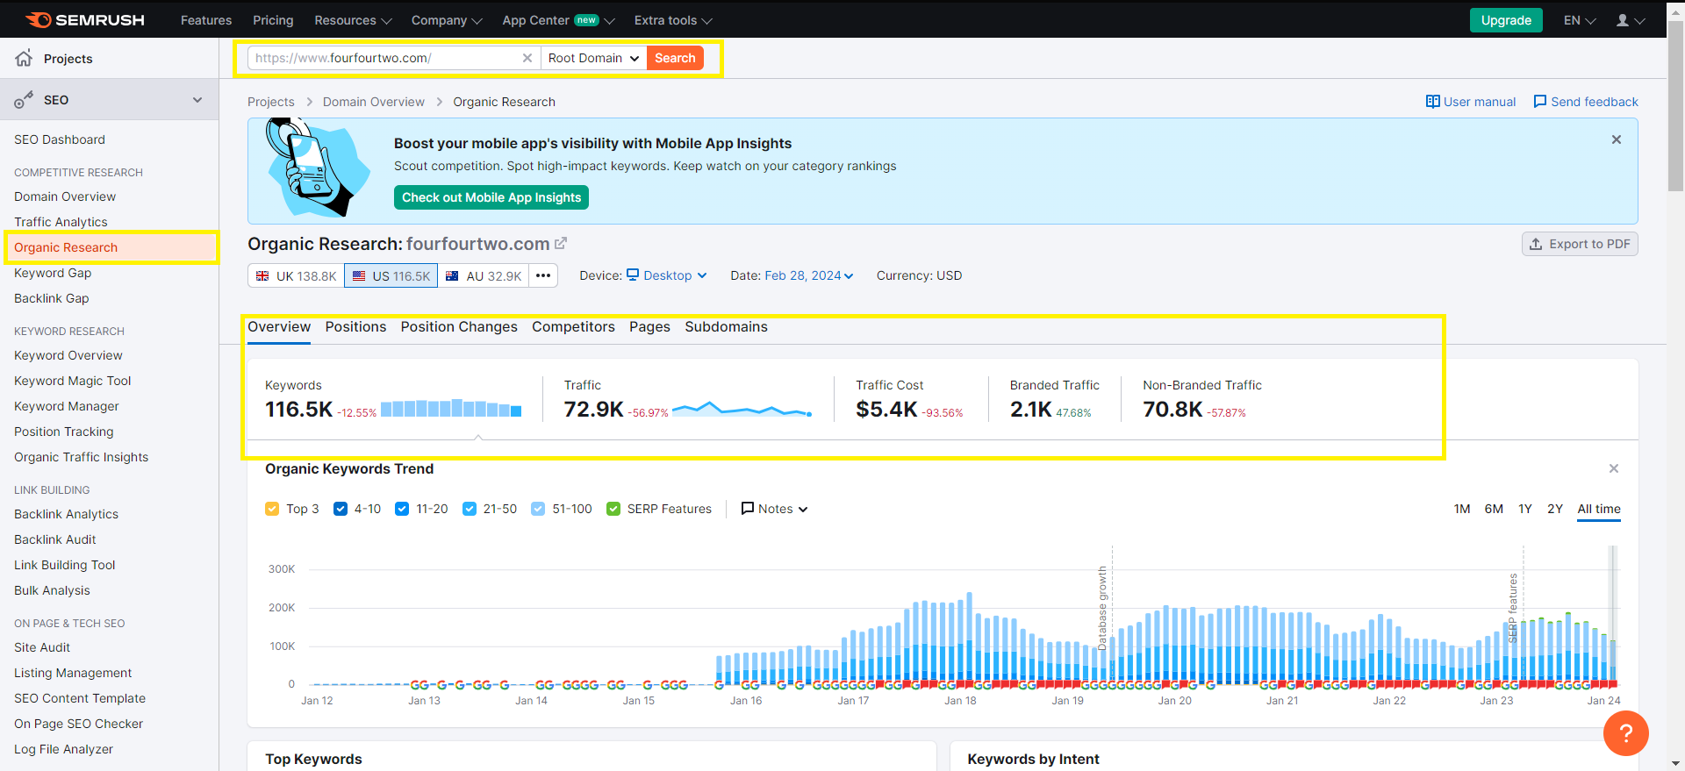Click the User manual book icon

pyautogui.click(x=1432, y=102)
